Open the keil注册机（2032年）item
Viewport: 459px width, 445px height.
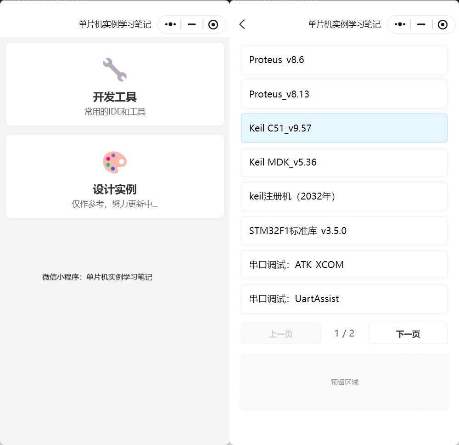point(344,196)
